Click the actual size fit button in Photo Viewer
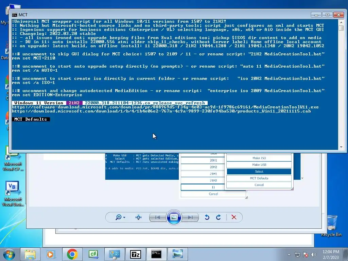348x261 pixels. pos(139,217)
